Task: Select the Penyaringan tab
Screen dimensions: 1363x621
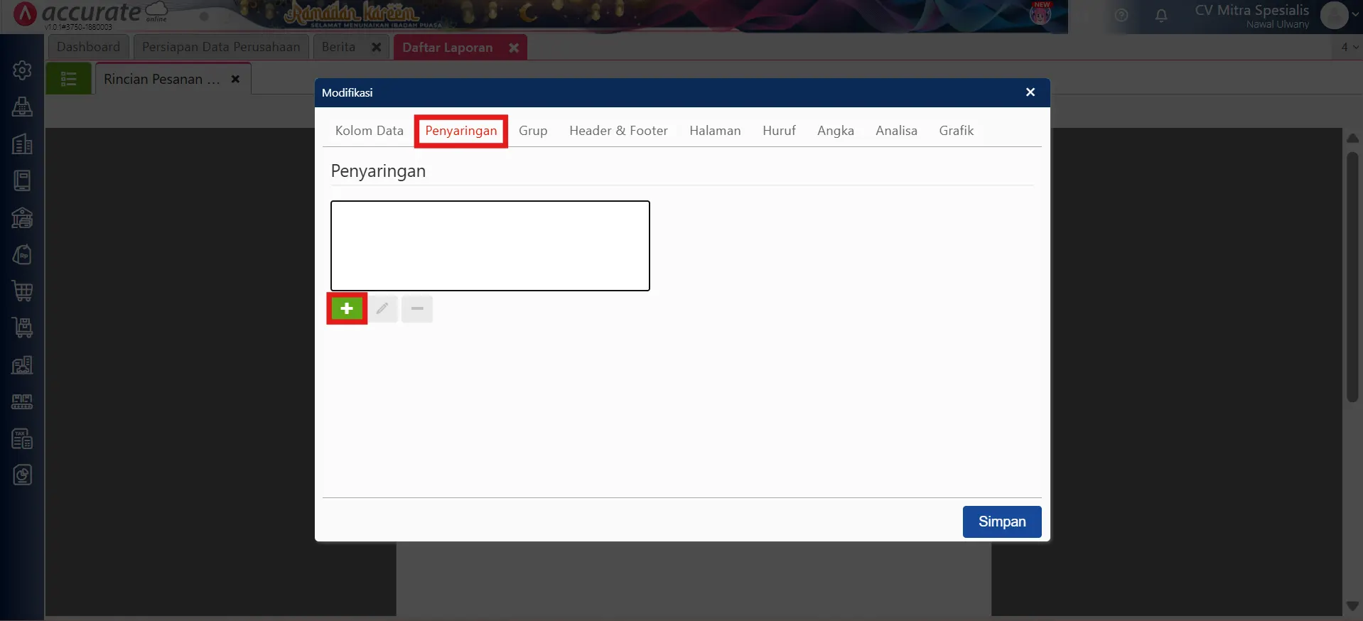Action: [x=461, y=131]
